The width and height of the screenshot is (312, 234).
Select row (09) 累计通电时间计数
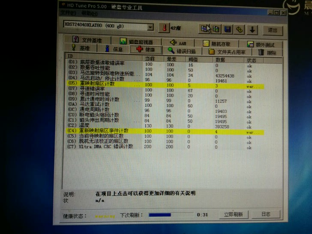coord(165,100)
